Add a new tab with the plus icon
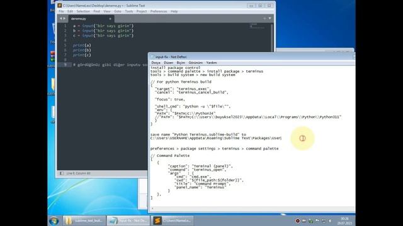Image resolution: width=403 pixels, height=226 pixels. [x=264, y=18]
